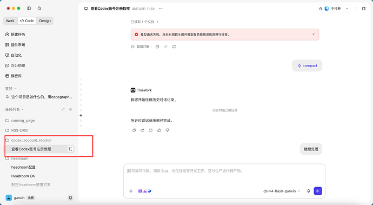
Task: Toggle the right side panel icon
Action: coord(364,9)
